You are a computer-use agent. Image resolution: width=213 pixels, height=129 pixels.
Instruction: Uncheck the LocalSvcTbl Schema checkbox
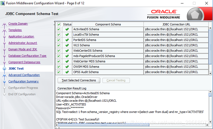click(x=59, y=35)
